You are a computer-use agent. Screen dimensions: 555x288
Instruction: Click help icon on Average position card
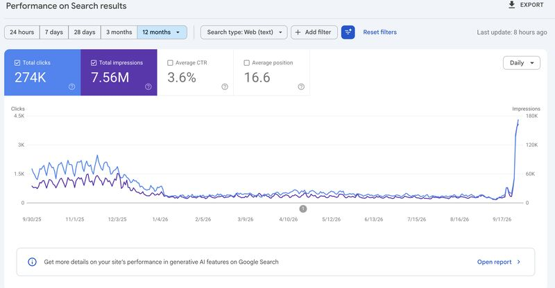point(301,87)
